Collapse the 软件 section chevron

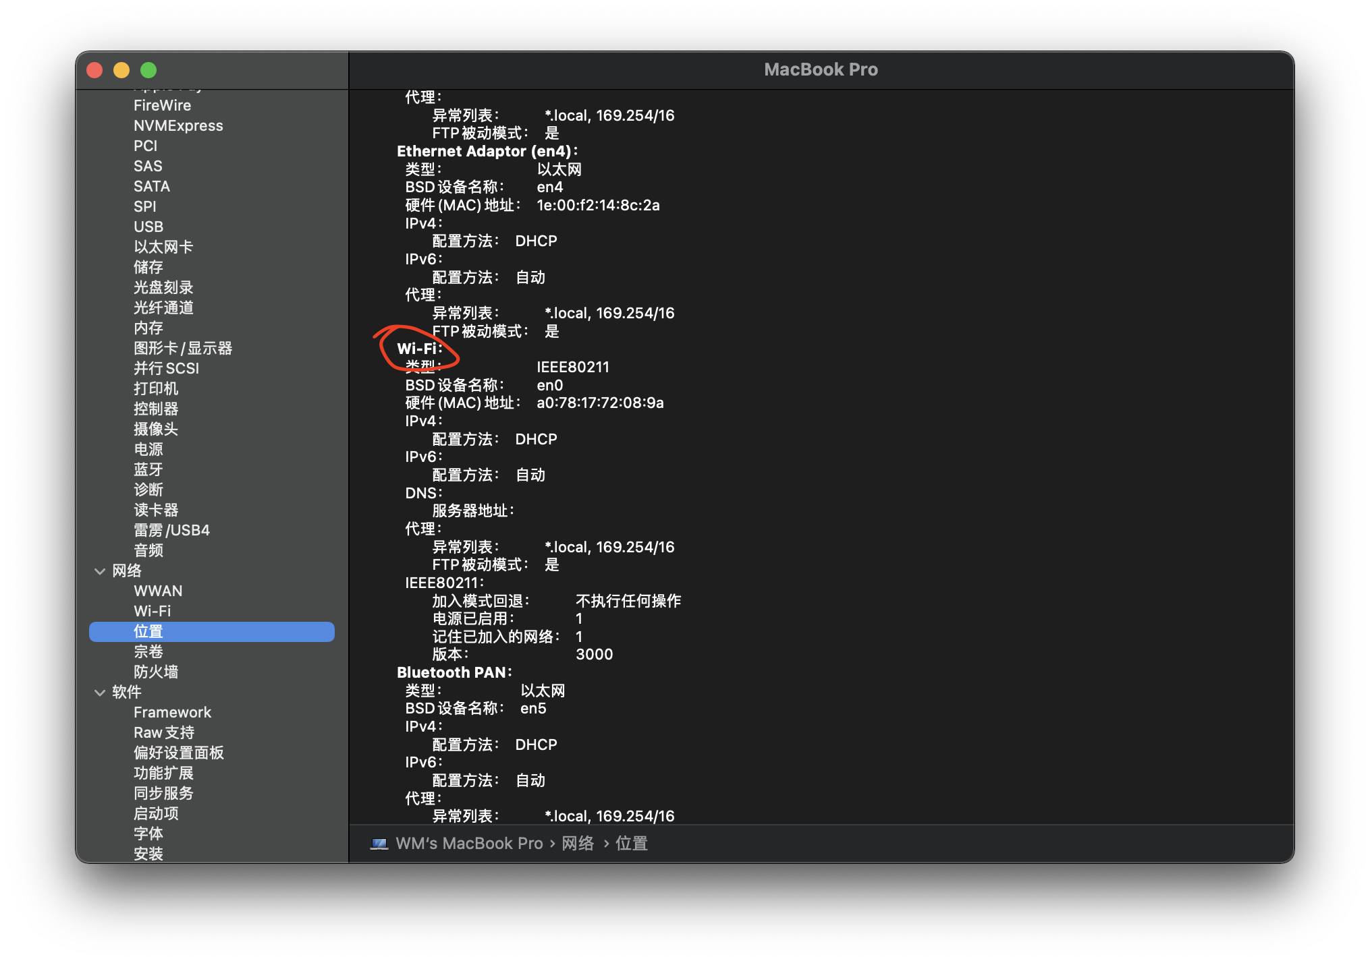100,693
